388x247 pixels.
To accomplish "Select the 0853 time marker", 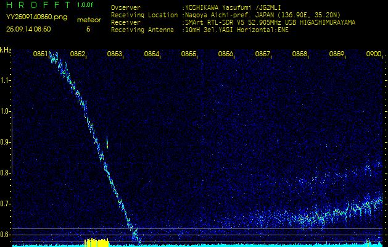I will point(115,54).
